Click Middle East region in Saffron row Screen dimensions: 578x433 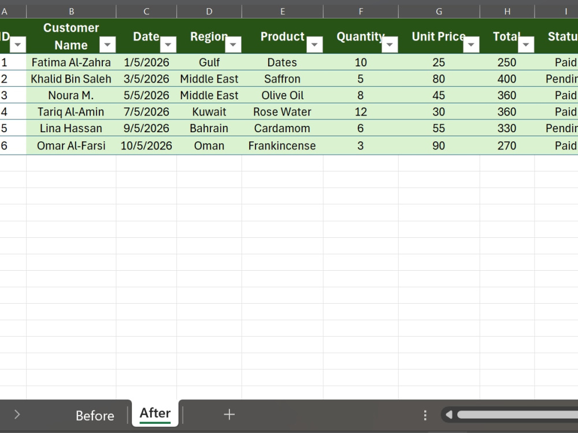[209, 79]
